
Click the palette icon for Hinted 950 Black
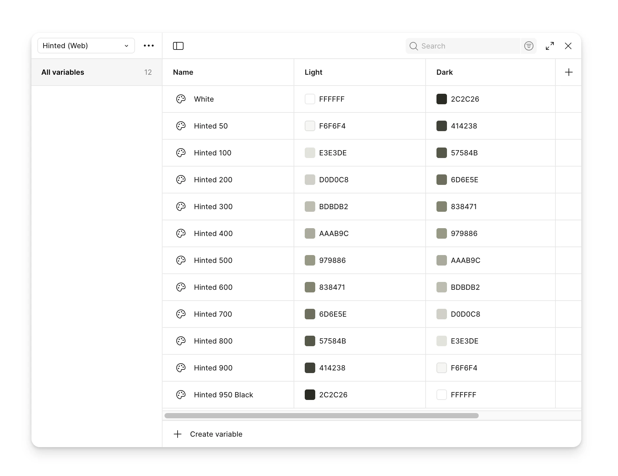click(x=181, y=395)
